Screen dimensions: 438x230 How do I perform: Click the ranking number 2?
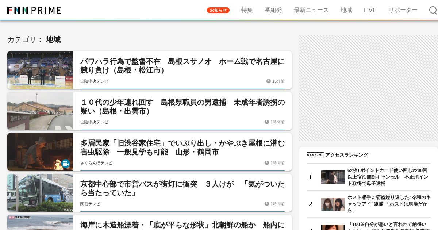pyautogui.click(x=310, y=204)
